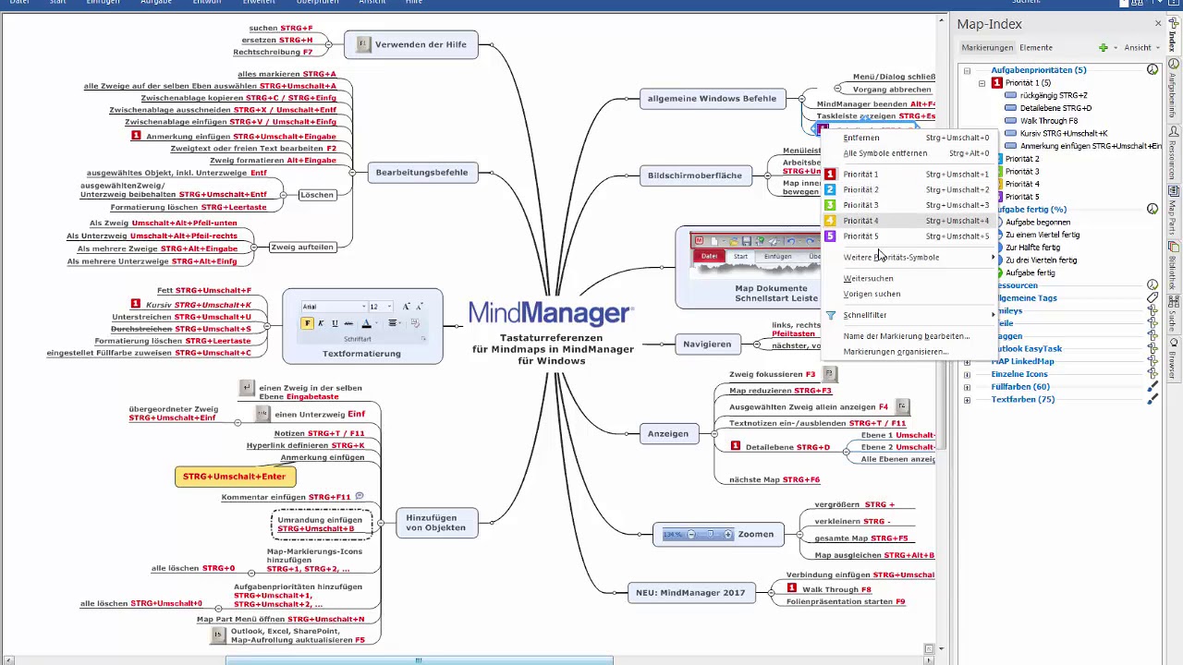Open the Index side tab

point(1174,37)
